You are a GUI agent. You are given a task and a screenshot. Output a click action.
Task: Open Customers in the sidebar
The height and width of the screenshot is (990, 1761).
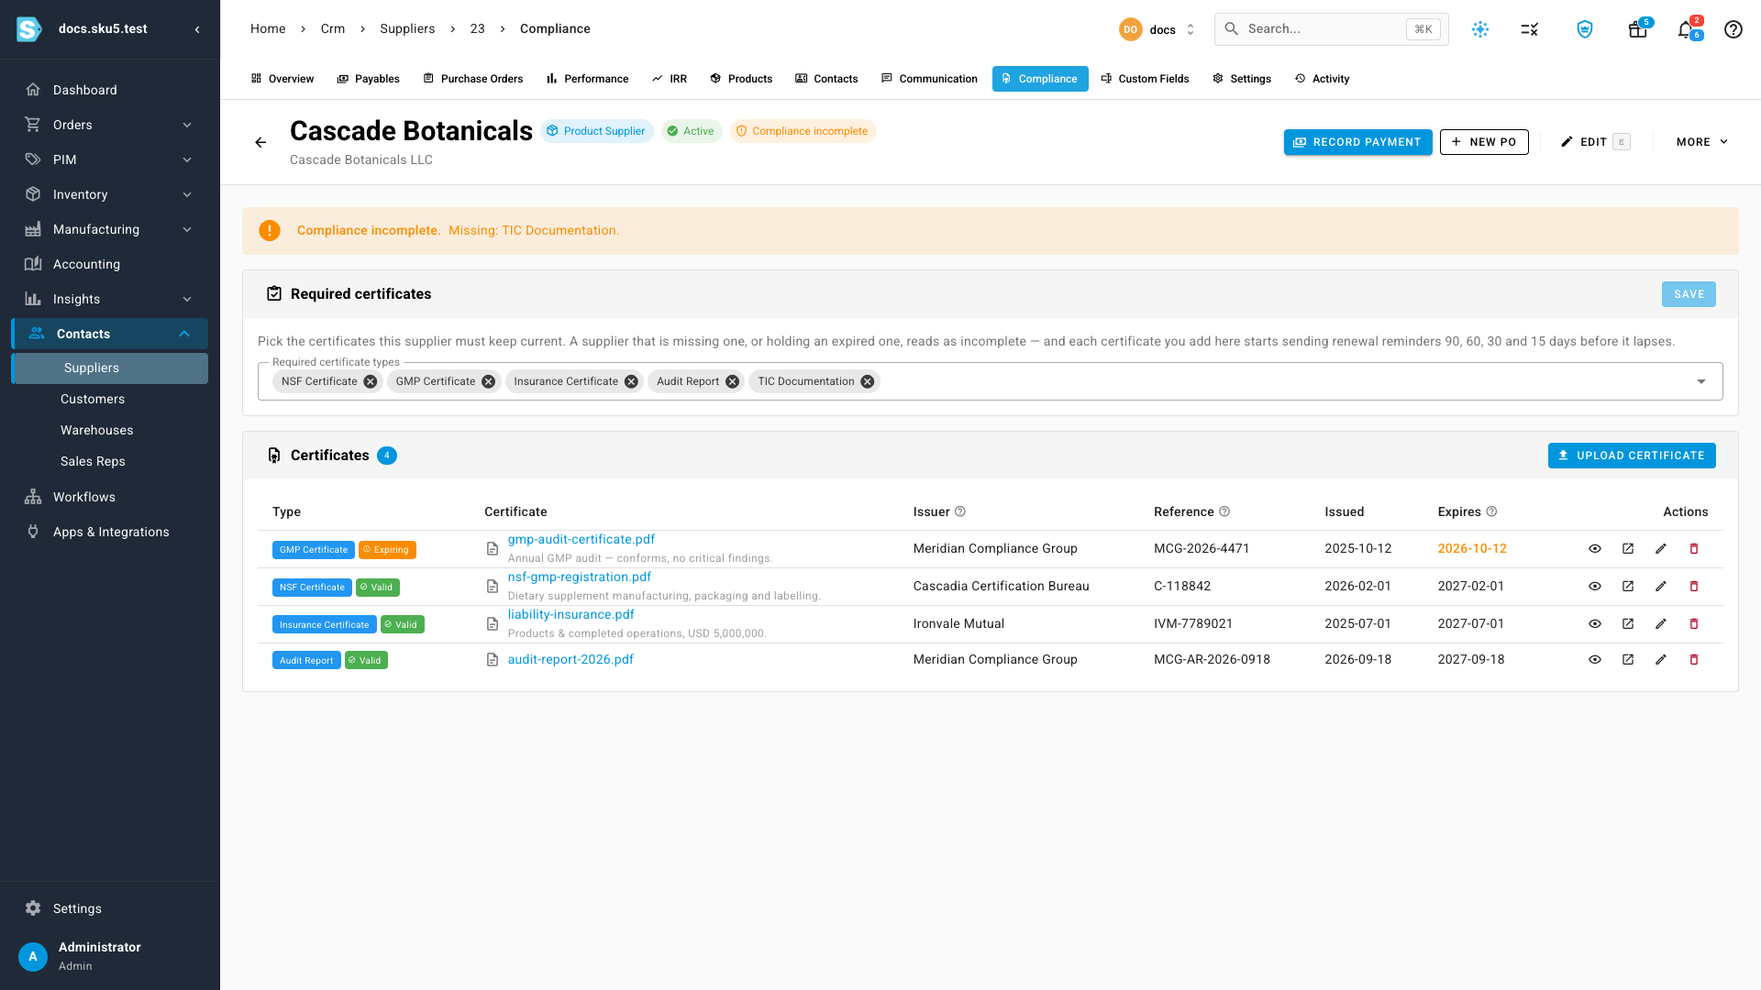pos(93,400)
